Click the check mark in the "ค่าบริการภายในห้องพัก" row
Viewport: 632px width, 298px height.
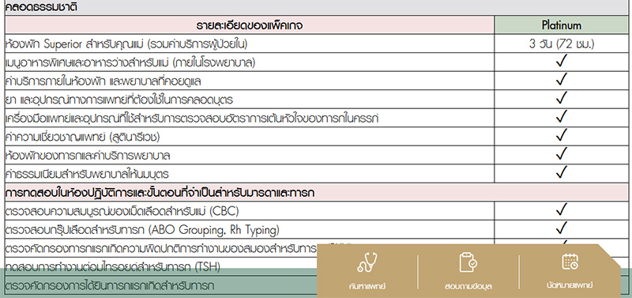(562, 79)
